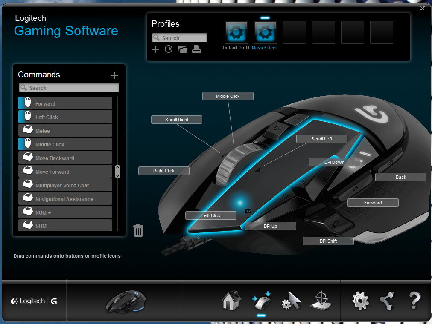Click the first empty profile slot

pos(295,32)
